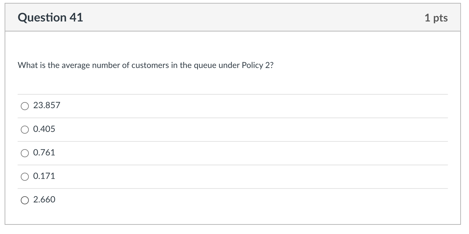Click the 1 pts point value

436,18
